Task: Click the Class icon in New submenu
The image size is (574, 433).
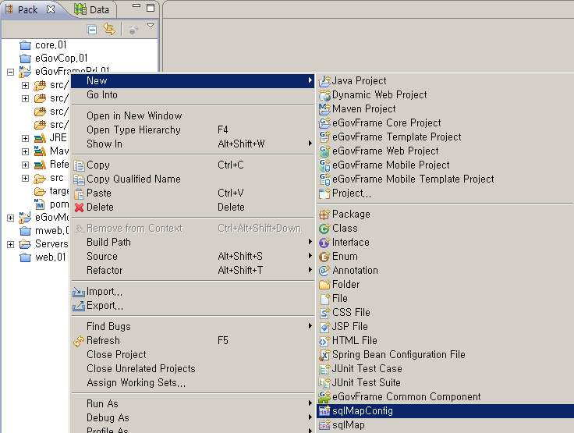Action: (x=325, y=229)
